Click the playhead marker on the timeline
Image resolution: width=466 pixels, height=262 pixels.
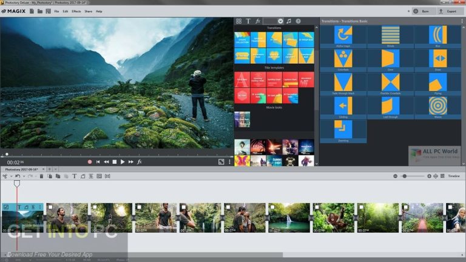(17, 184)
